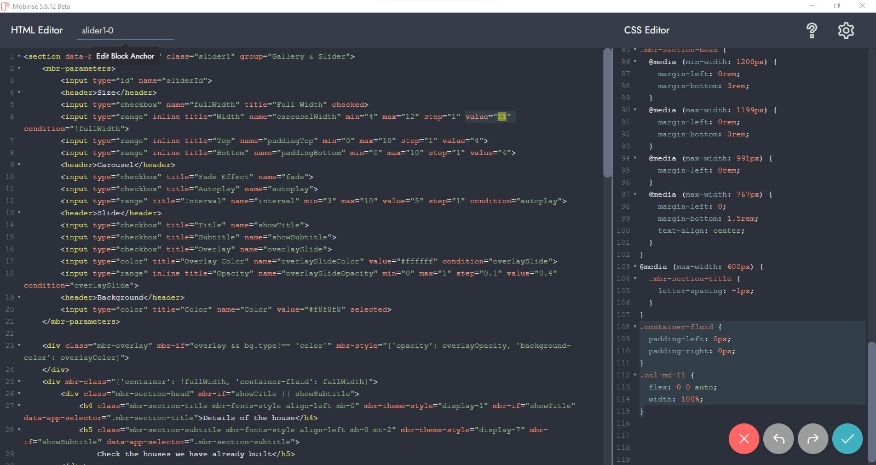Fold the mbr-overlay div on line 23

[19, 346]
